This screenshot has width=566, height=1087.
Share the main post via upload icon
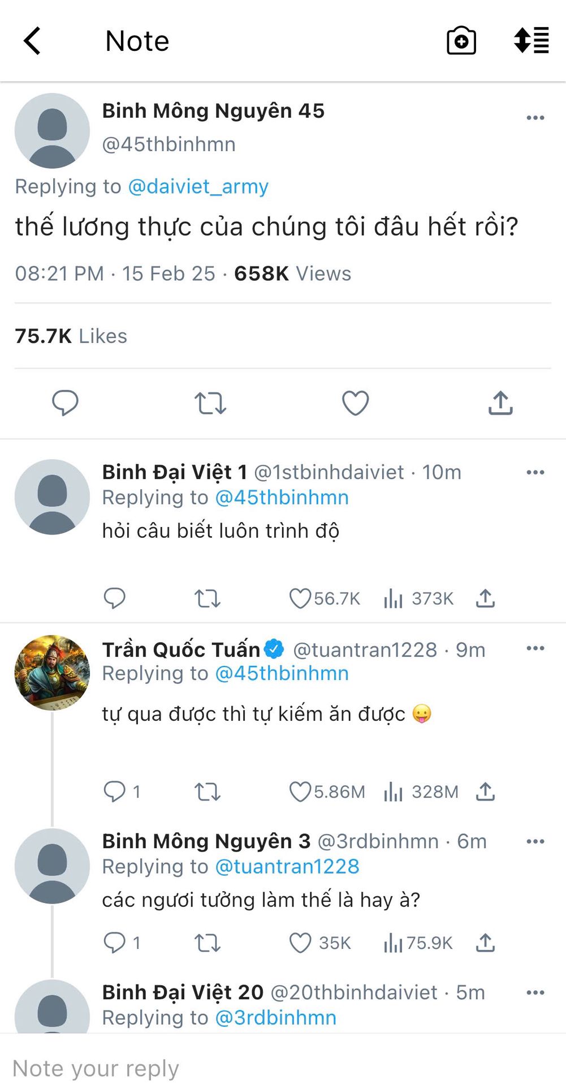(x=500, y=403)
